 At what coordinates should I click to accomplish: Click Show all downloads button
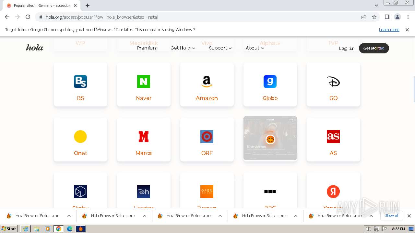point(391,216)
